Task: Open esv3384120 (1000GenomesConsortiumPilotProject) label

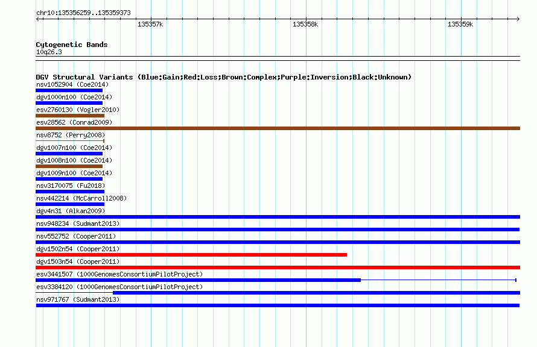Action: point(119,287)
